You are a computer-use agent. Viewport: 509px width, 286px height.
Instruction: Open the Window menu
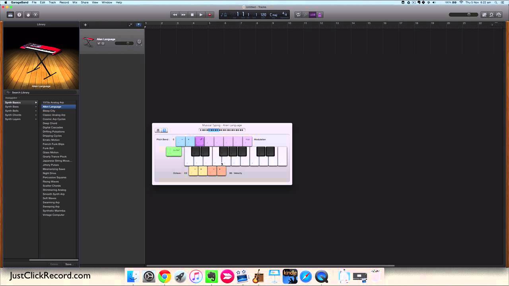point(107,2)
